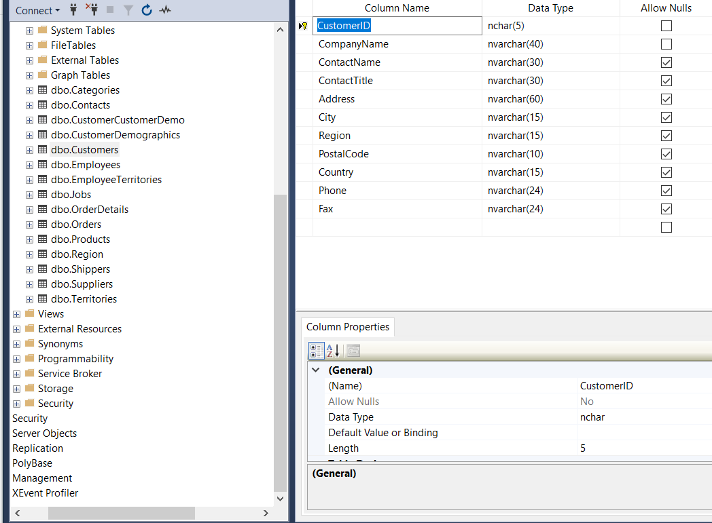
Task: Select dbo.EmployeeTerritories in the tree
Action: [x=106, y=180]
